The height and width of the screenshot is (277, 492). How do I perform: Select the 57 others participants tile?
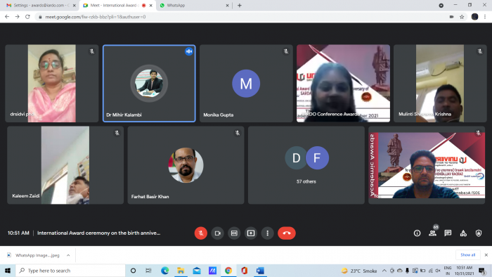coord(306,165)
